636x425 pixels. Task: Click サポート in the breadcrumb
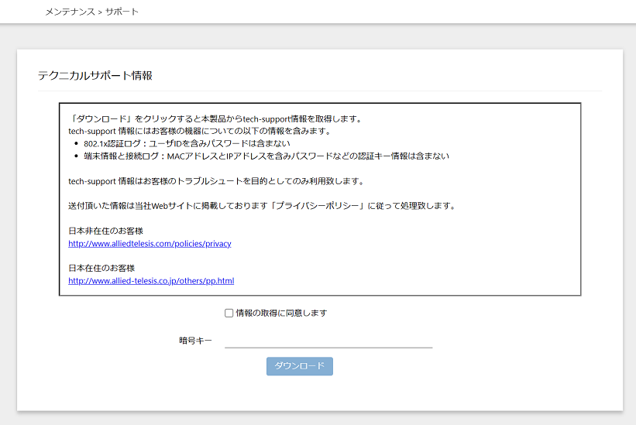[122, 12]
